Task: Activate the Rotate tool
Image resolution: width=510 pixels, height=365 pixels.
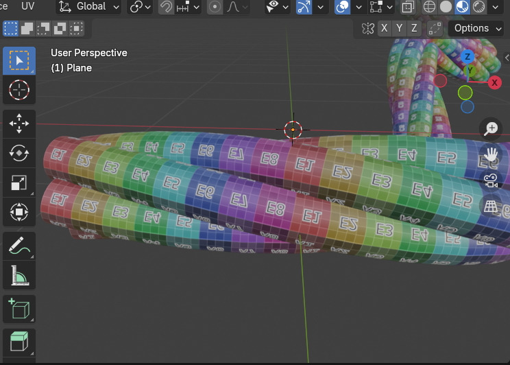Action: pos(19,153)
